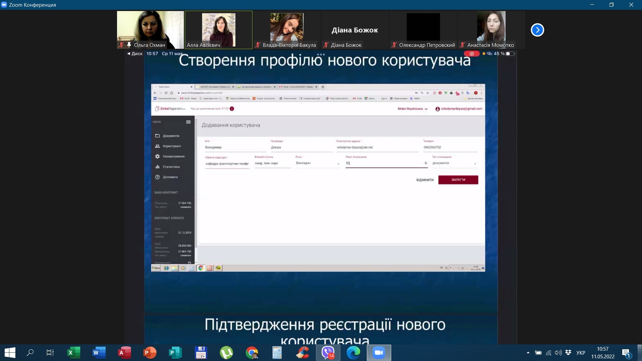Viewport: 642px width, 361px height.
Task: Open uTorrent from the taskbar
Action: pos(226,353)
